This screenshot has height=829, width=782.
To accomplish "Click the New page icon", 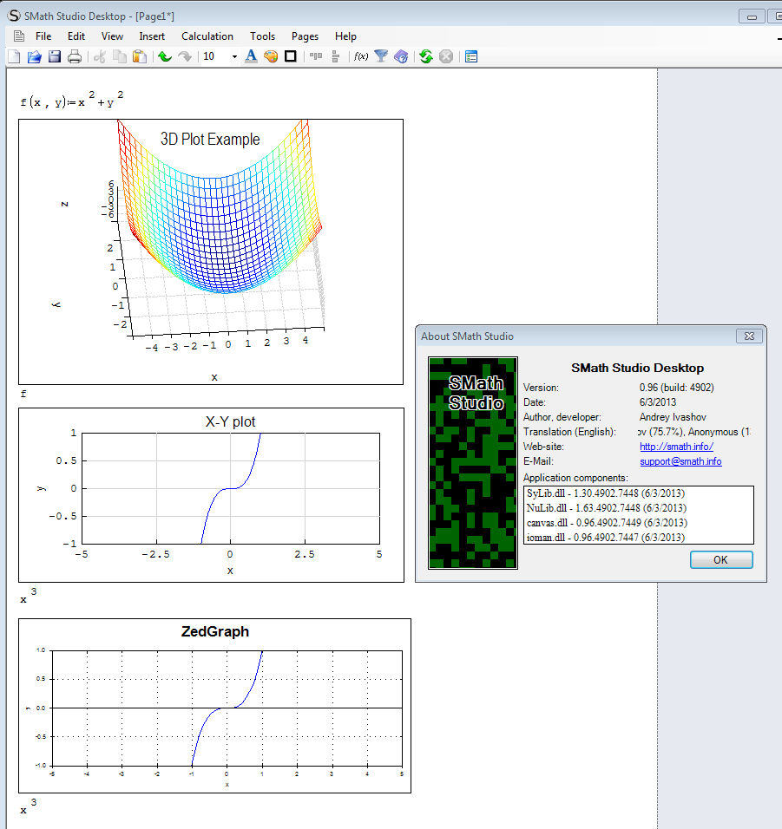I will [x=14, y=57].
